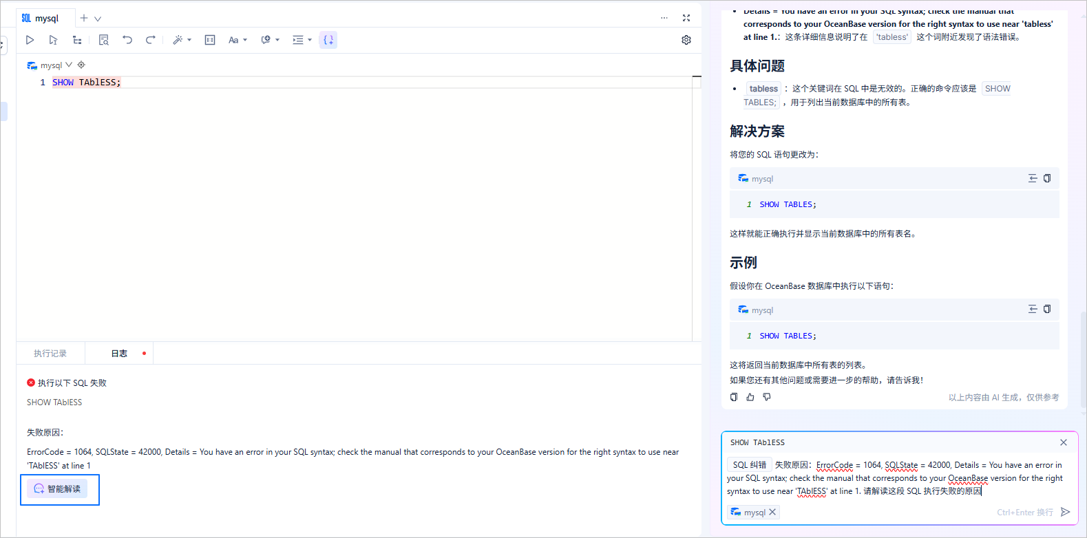
Task: Run the SQL with the play icon
Action: click(30, 40)
